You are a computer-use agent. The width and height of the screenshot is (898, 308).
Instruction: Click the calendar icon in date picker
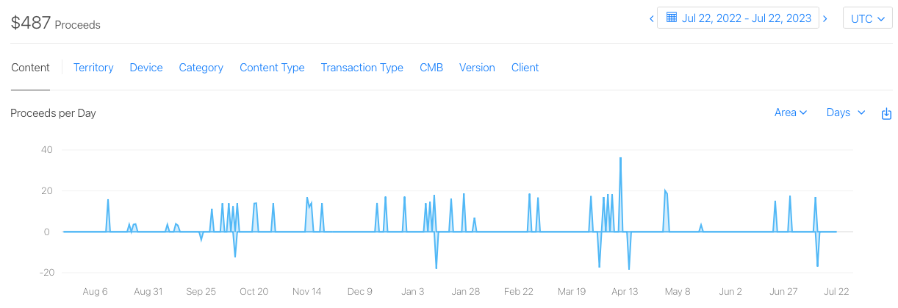tap(672, 18)
